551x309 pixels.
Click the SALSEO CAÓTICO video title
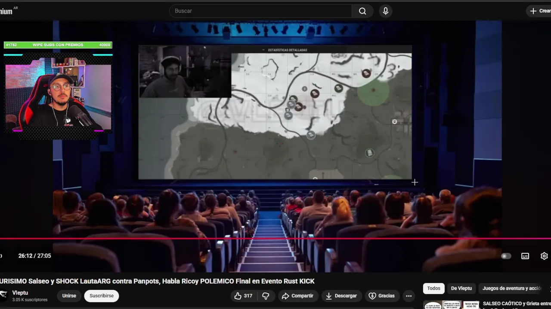pos(517,304)
